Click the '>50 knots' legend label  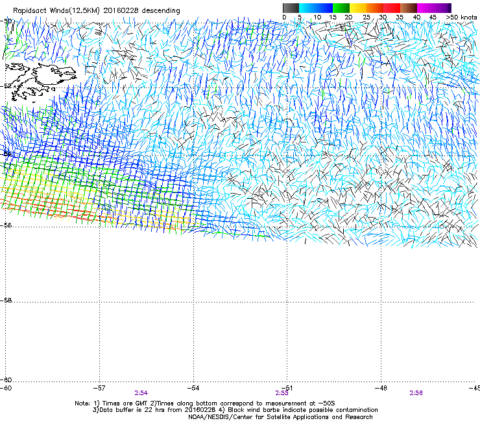461,17
